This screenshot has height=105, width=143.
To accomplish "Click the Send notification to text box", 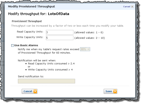I will point(47,81).
